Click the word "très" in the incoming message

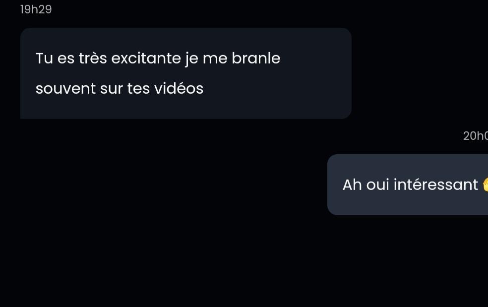pos(93,58)
